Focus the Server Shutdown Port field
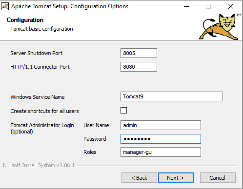243x189 pixels. tap(139, 53)
